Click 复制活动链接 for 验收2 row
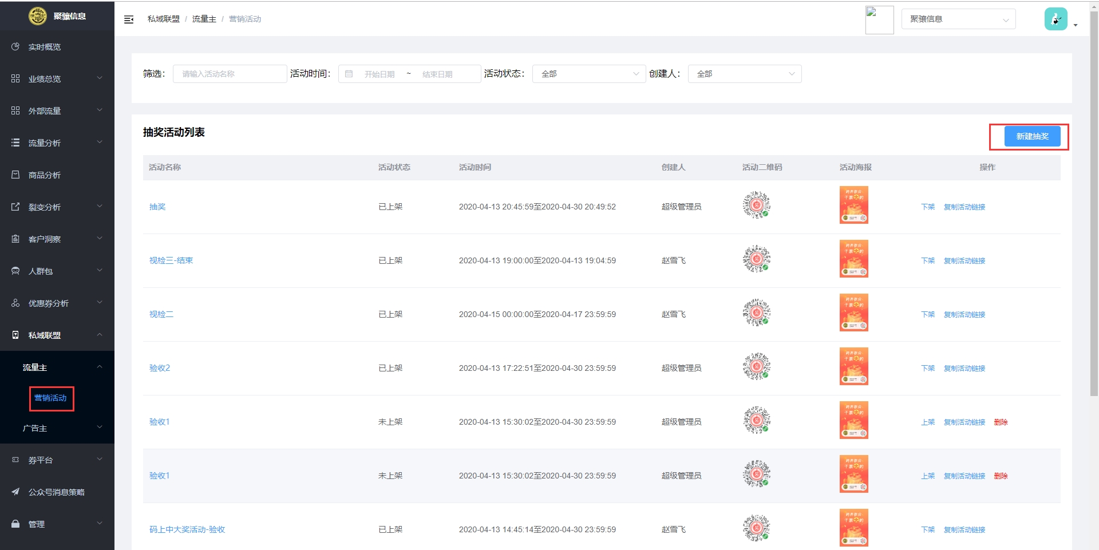Image resolution: width=1099 pixels, height=550 pixels. pyautogui.click(x=964, y=368)
